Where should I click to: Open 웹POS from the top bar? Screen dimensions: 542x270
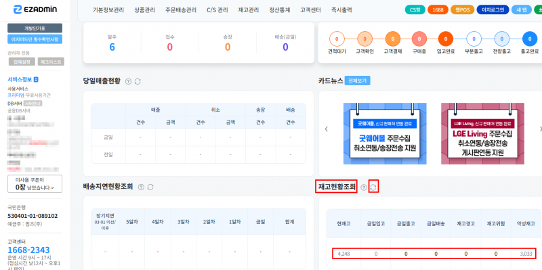click(463, 9)
